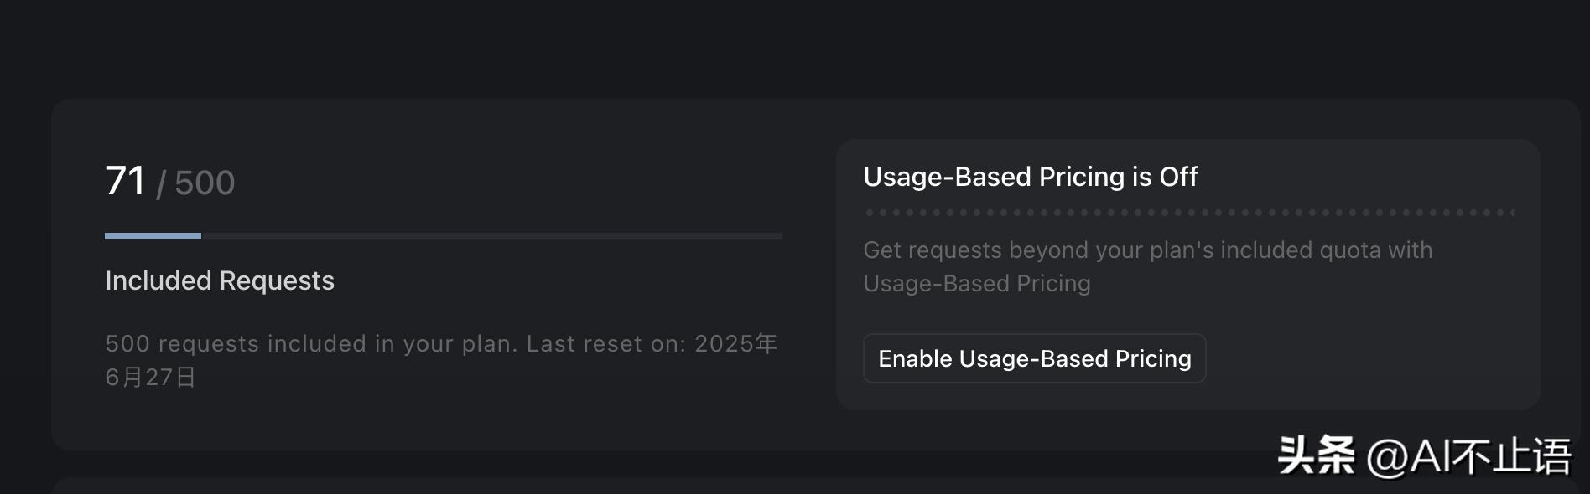The height and width of the screenshot is (494, 1590).
Task: Click the 头条 watermark logo
Action: tap(1315, 456)
